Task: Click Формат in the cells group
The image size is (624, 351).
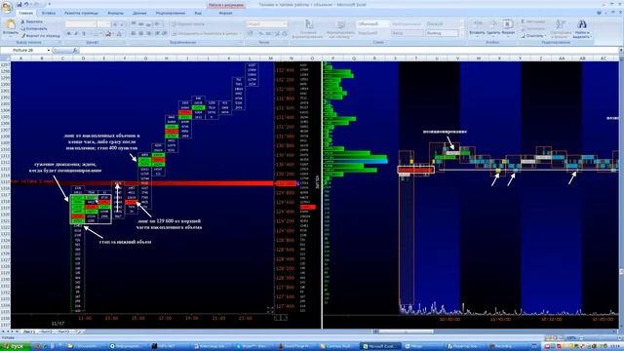Action: 508,28
